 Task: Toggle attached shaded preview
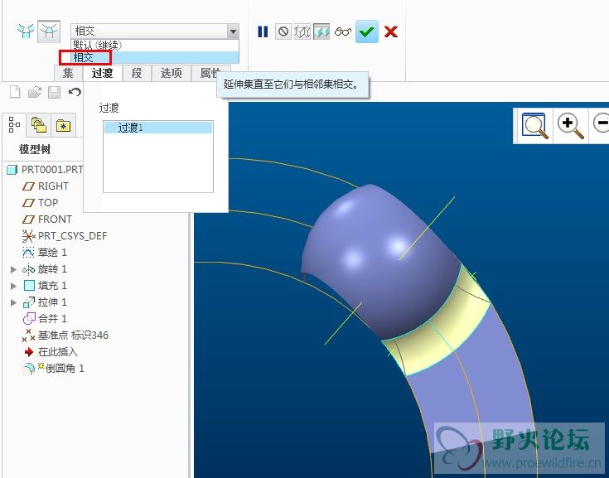(x=321, y=31)
